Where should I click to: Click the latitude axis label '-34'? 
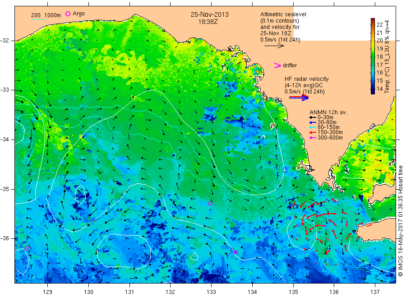tap(5, 140)
